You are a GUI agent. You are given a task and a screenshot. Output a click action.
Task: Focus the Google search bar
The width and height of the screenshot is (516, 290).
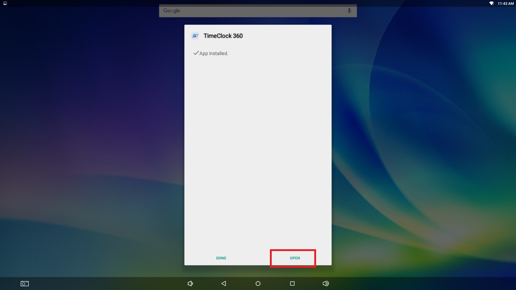(258, 11)
